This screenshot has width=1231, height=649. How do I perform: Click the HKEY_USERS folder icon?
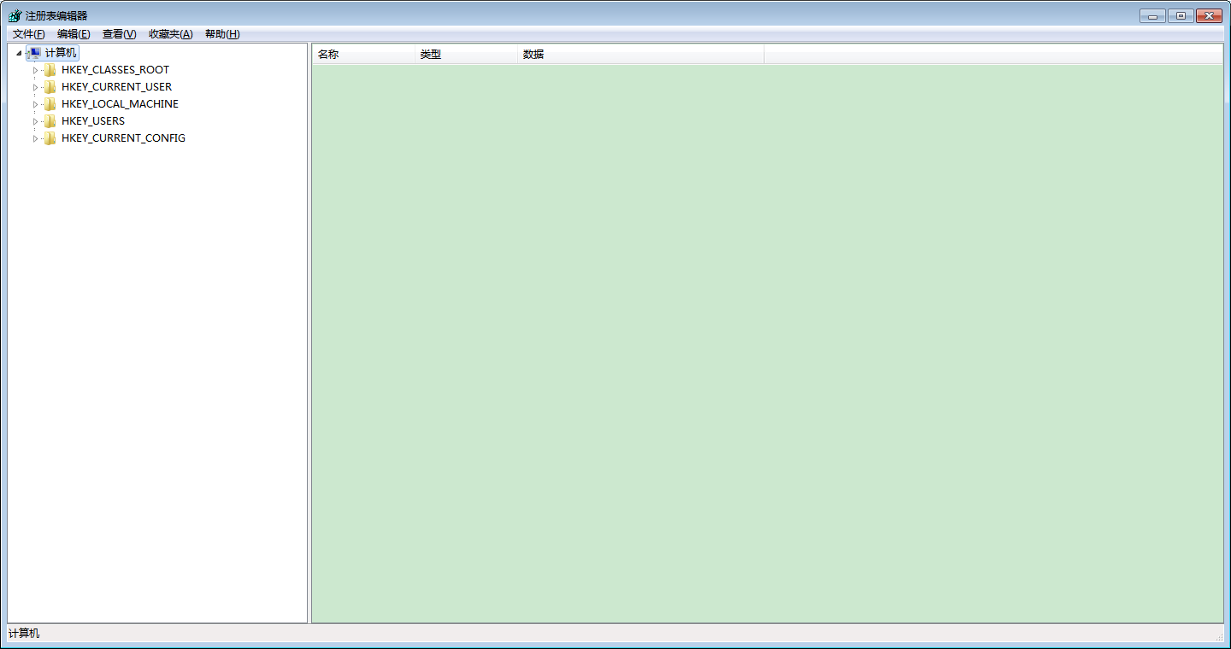pos(50,121)
